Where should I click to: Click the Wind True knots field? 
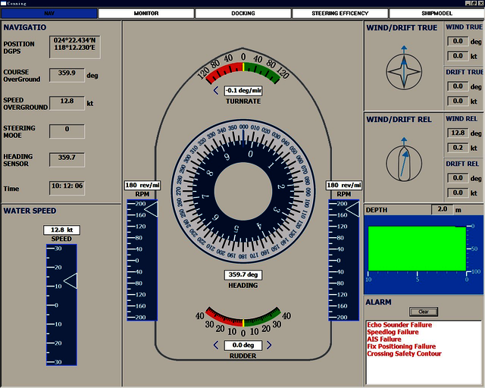[458, 56]
